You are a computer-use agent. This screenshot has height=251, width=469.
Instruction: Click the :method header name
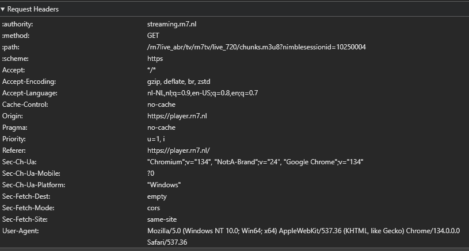(x=16, y=36)
